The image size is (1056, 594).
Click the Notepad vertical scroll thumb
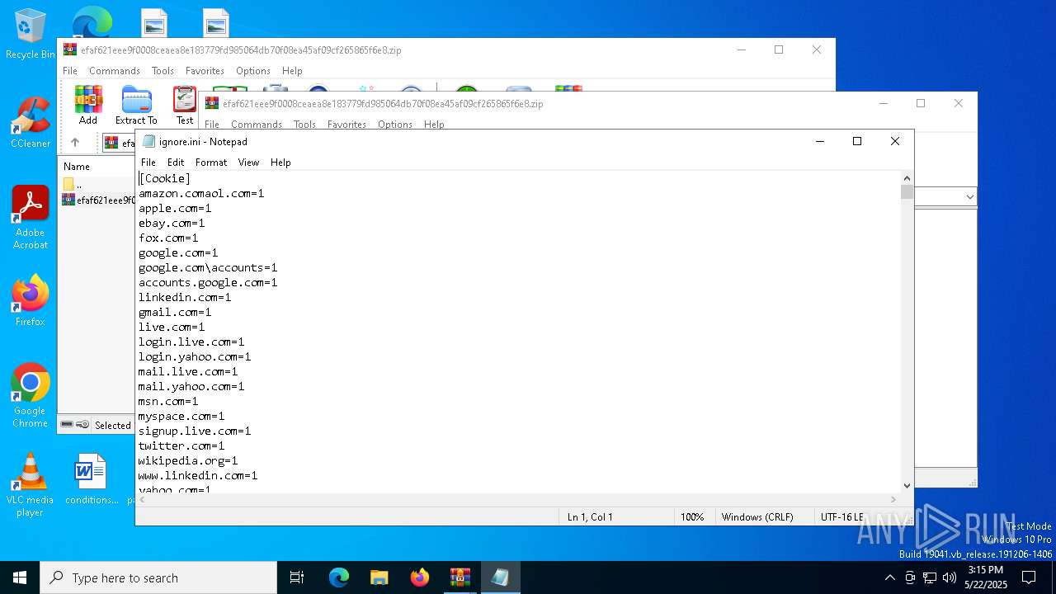(907, 192)
